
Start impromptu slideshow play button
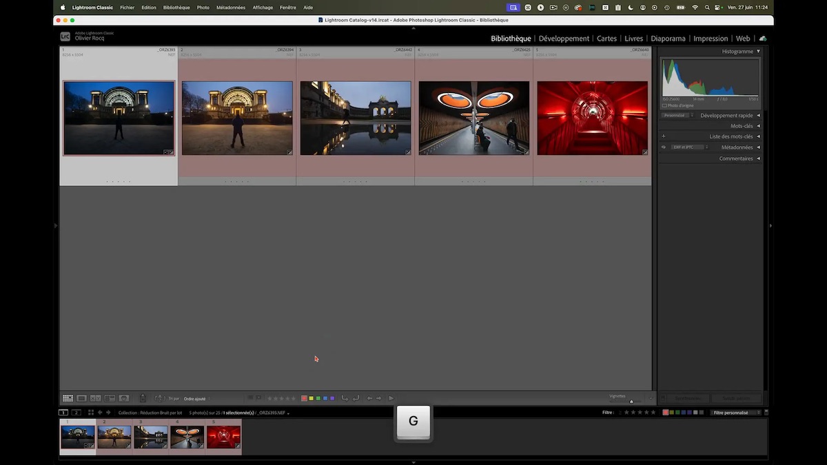pos(391,398)
